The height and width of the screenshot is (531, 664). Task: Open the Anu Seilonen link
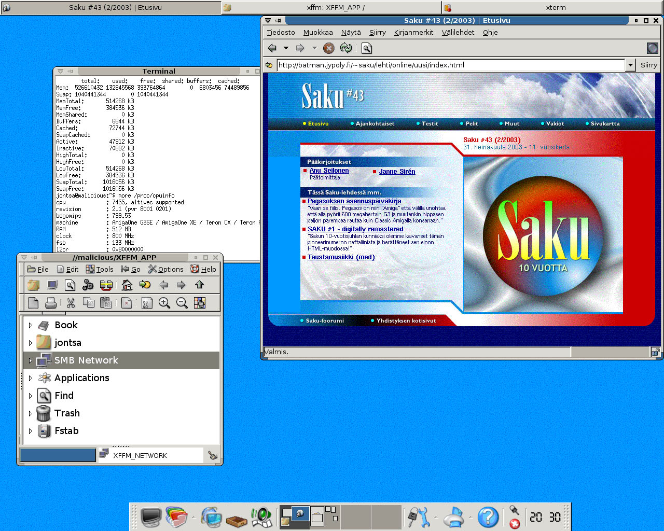[329, 171]
